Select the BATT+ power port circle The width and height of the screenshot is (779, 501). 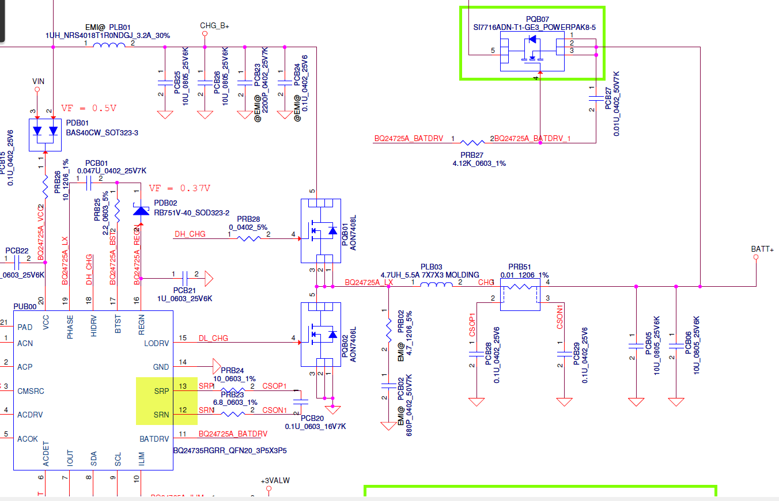pos(756,258)
